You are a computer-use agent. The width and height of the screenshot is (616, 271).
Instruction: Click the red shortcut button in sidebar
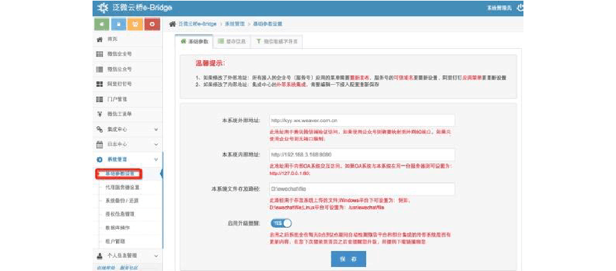[x=153, y=24]
